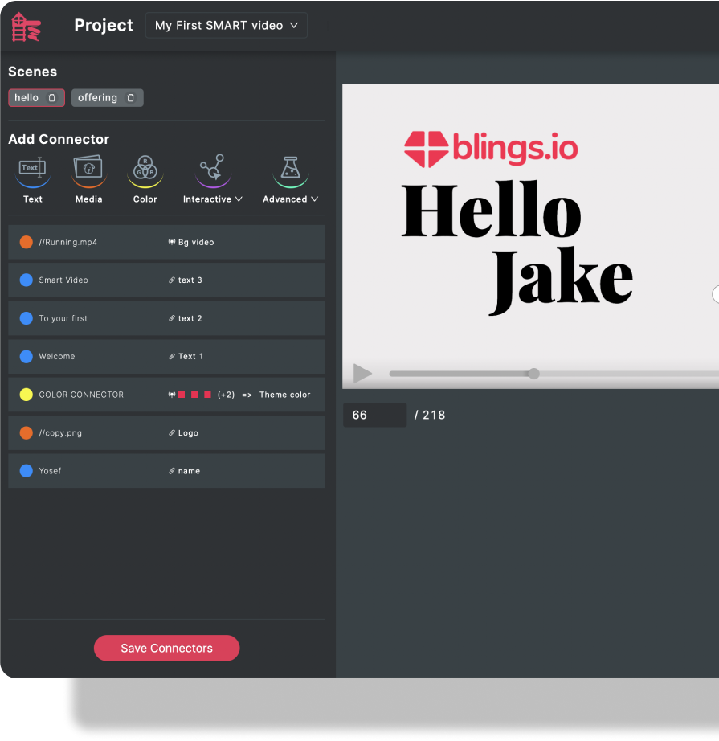Select the //copy.png connector text

pos(60,433)
